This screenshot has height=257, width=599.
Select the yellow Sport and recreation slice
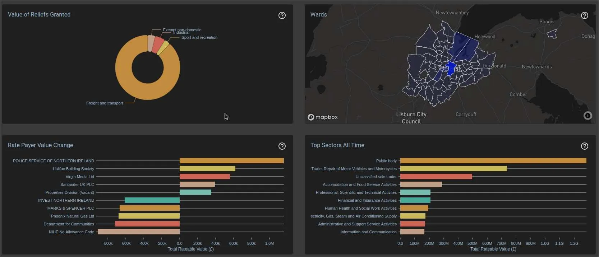163,48
